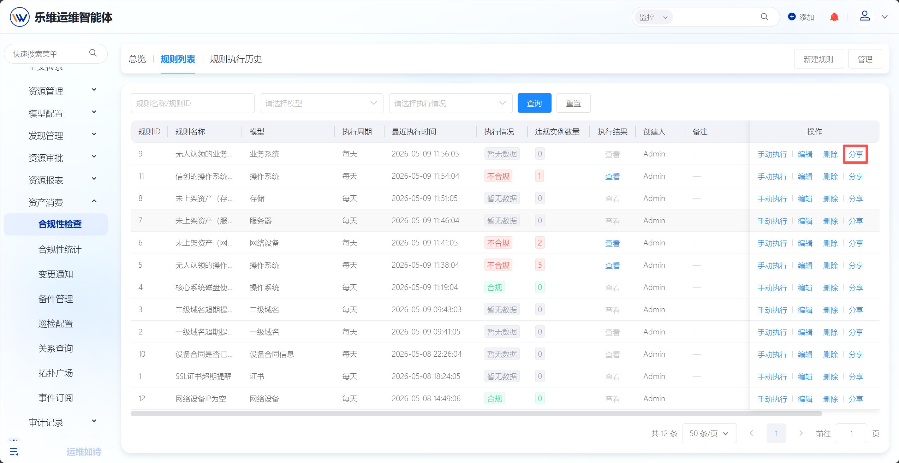Collapse sidebar using bottom-left menu icon
This screenshot has width=899, height=463.
click(x=14, y=451)
